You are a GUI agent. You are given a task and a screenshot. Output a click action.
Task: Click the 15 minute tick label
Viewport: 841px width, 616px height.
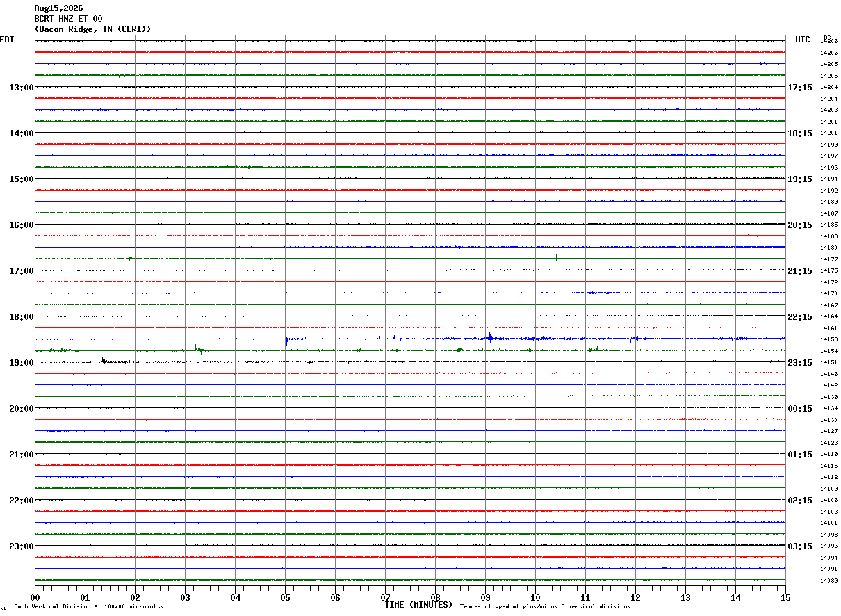point(785,598)
